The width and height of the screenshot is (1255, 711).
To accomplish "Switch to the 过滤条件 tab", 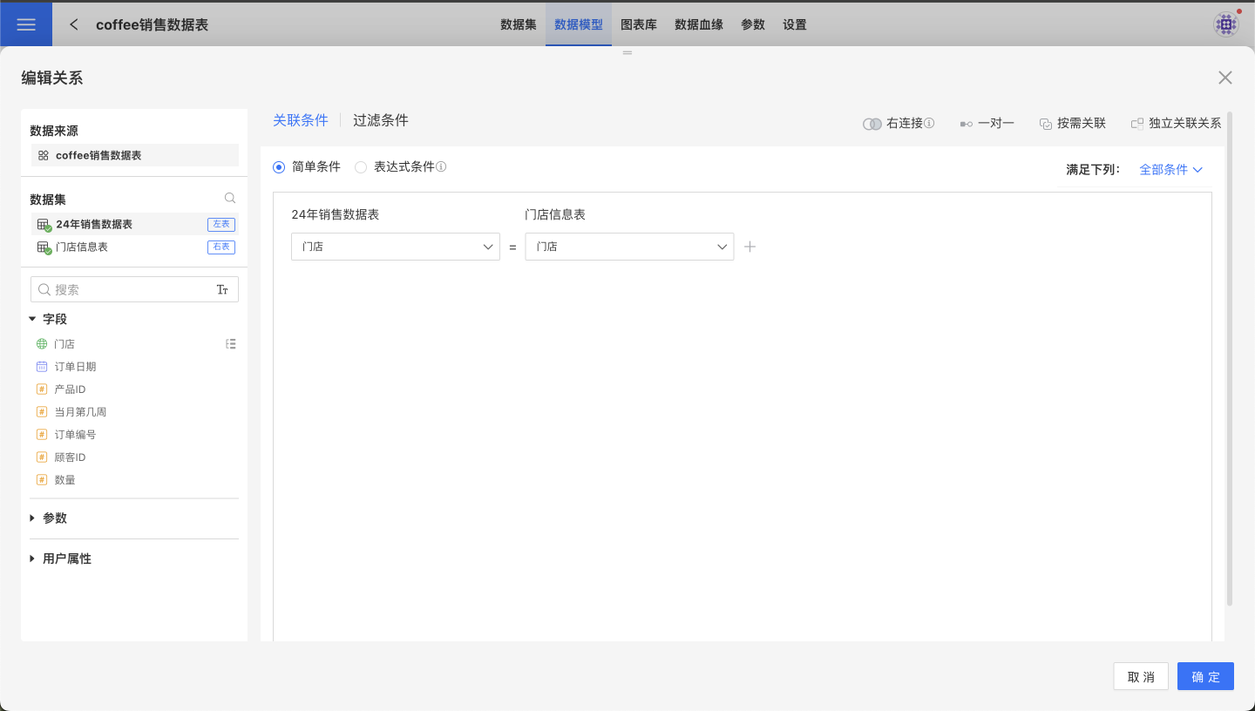I will tap(380, 120).
